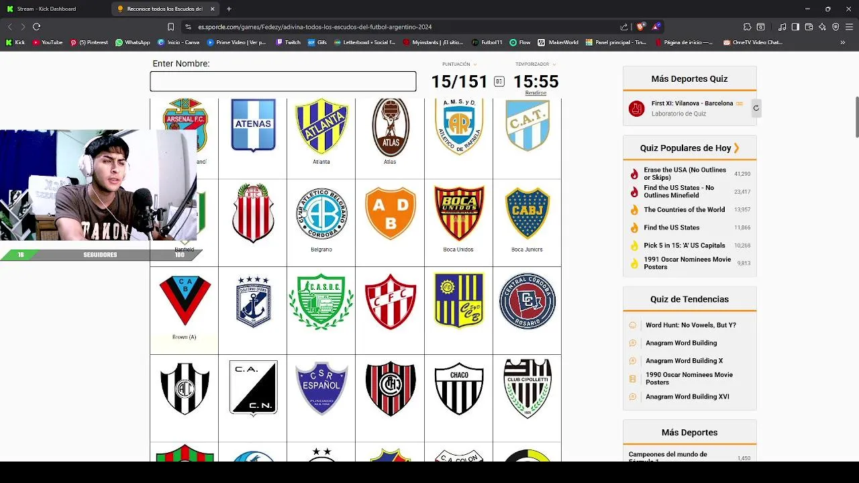Click the red striped CFC crest

391,301
